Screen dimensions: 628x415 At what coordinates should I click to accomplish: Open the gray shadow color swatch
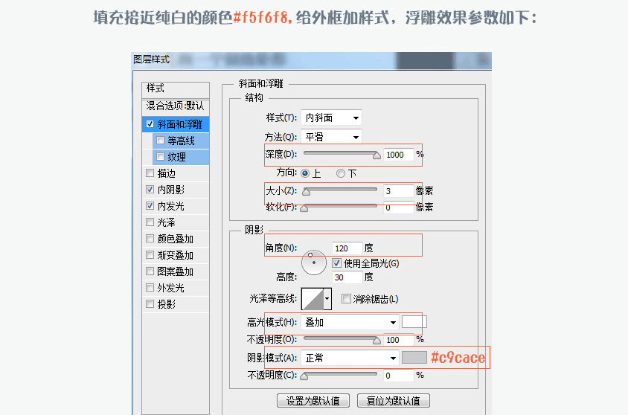(x=414, y=358)
